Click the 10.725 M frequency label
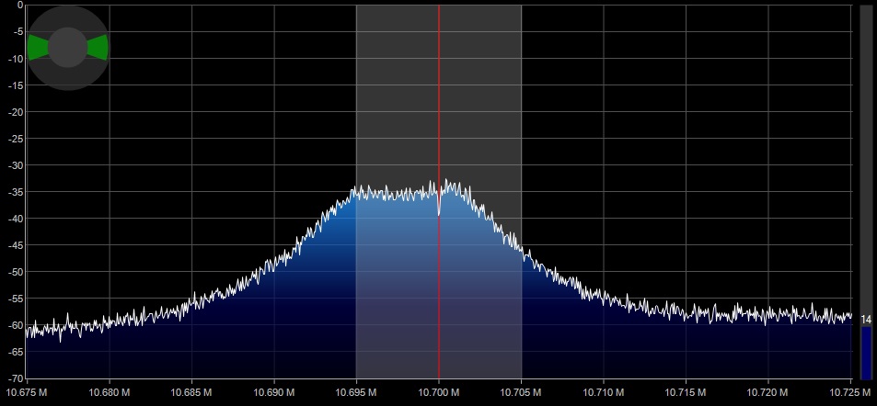Screen dimensions: 877x406 (x=850, y=392)
